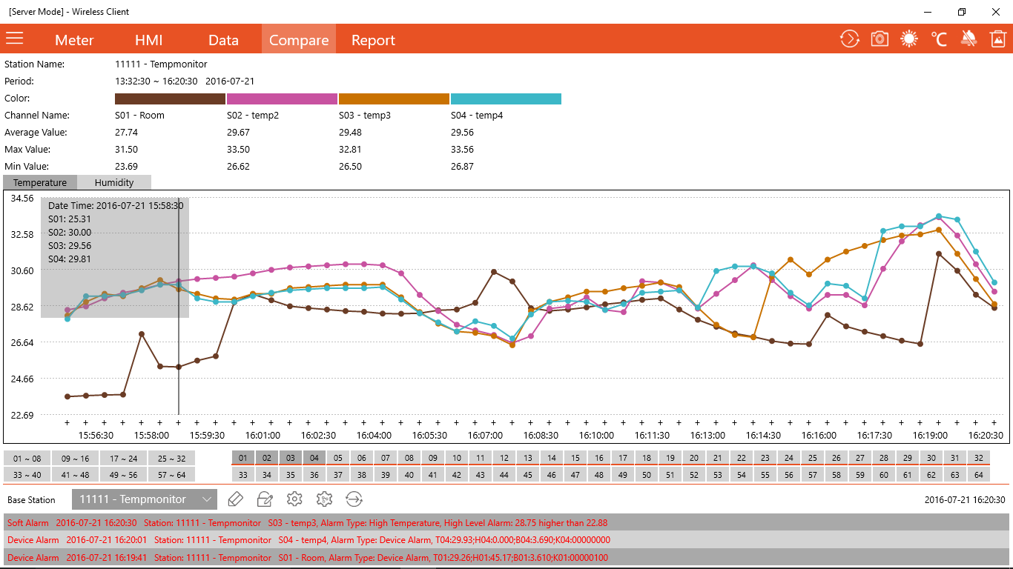Select channel 57 button

point(813,474)
